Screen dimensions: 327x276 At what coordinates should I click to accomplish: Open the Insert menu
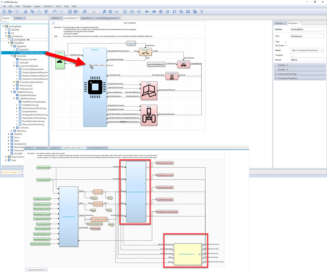(x=59, y=6)
